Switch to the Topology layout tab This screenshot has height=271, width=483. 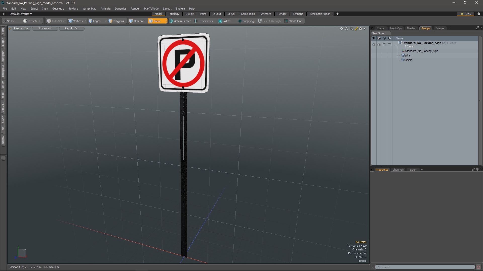point(174,14)
